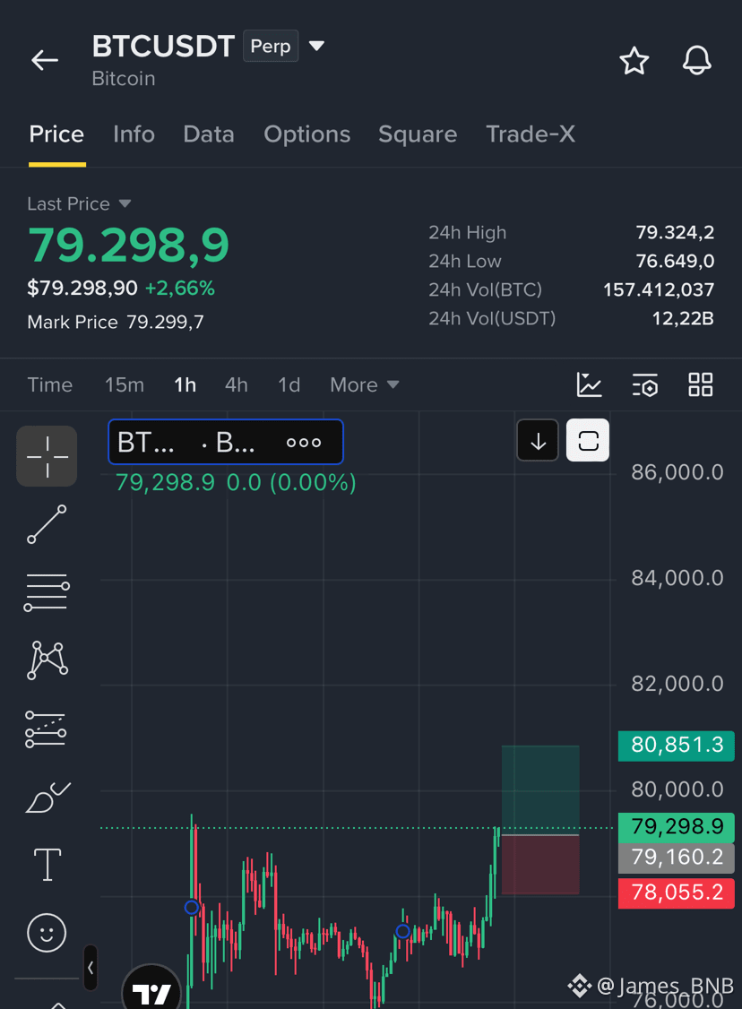Image resolution: width=742 pixels, height=1009 pixels.
Task: Open the Trade-X tab
Action: [x=531, y=134]
